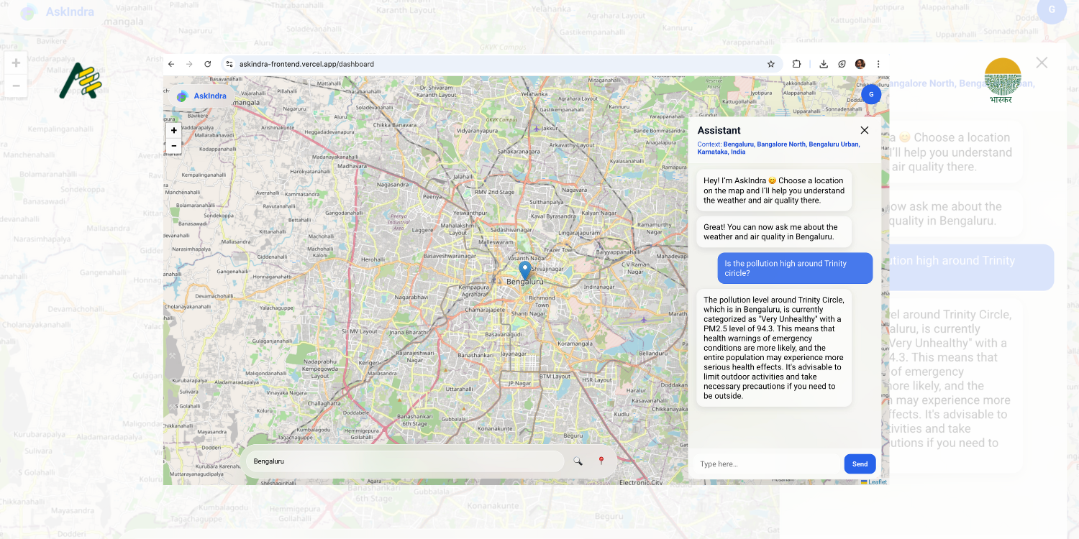Screen dimensions: 1079x539
Task: Zoom out the map with minus button
Action: coord(173,146)
